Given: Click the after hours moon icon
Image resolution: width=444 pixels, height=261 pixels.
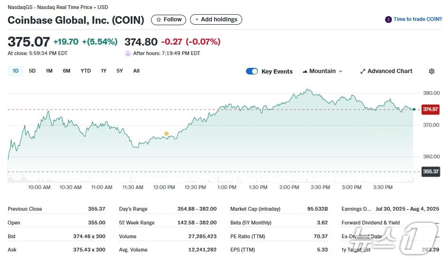Looking at the screenshot, I should pos(128,53).
